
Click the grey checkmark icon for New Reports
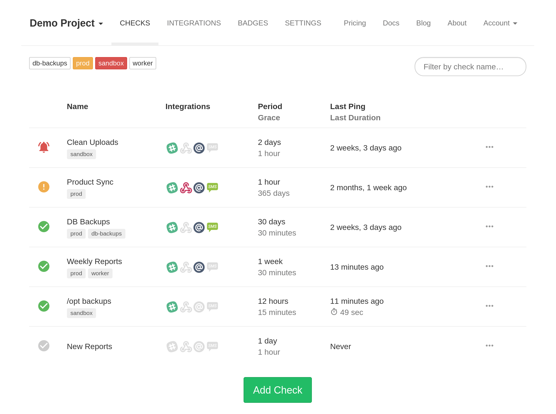tap(43, 346)
